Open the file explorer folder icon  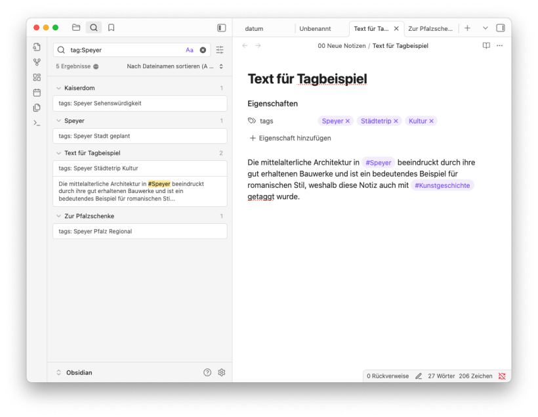pyautogui.click(x=76, y=28)
